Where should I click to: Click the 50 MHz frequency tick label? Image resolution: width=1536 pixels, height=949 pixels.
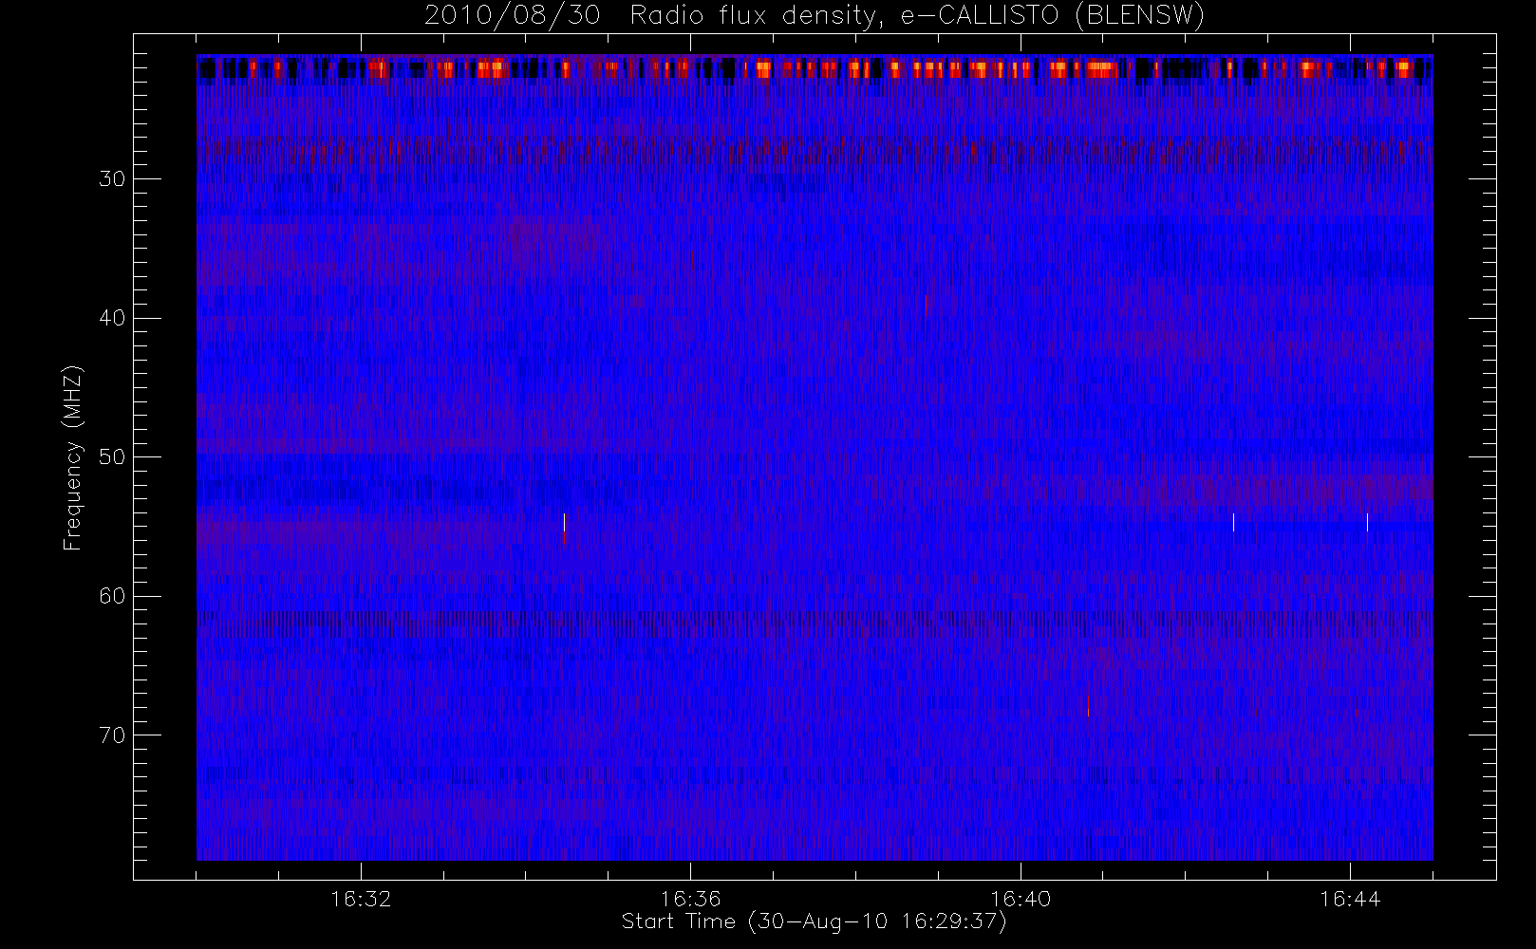click(x=112, y=457)
